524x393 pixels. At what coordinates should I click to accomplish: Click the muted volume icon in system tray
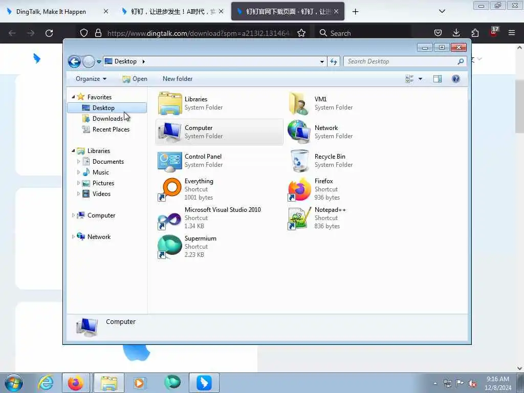point(472,384)
